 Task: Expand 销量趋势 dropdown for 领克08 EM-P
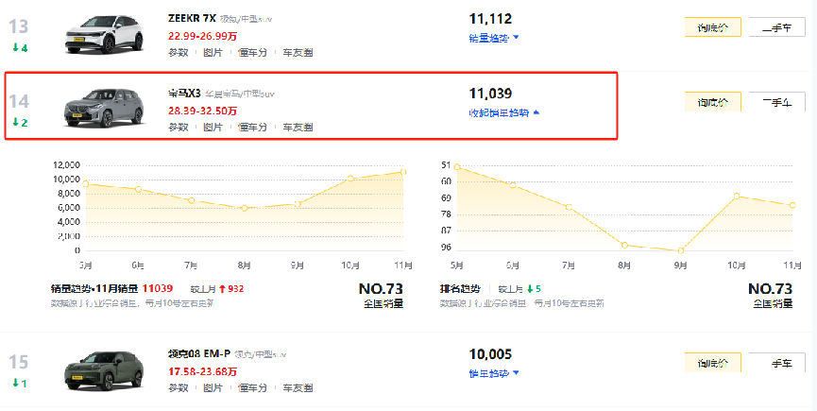pos(494,373)
